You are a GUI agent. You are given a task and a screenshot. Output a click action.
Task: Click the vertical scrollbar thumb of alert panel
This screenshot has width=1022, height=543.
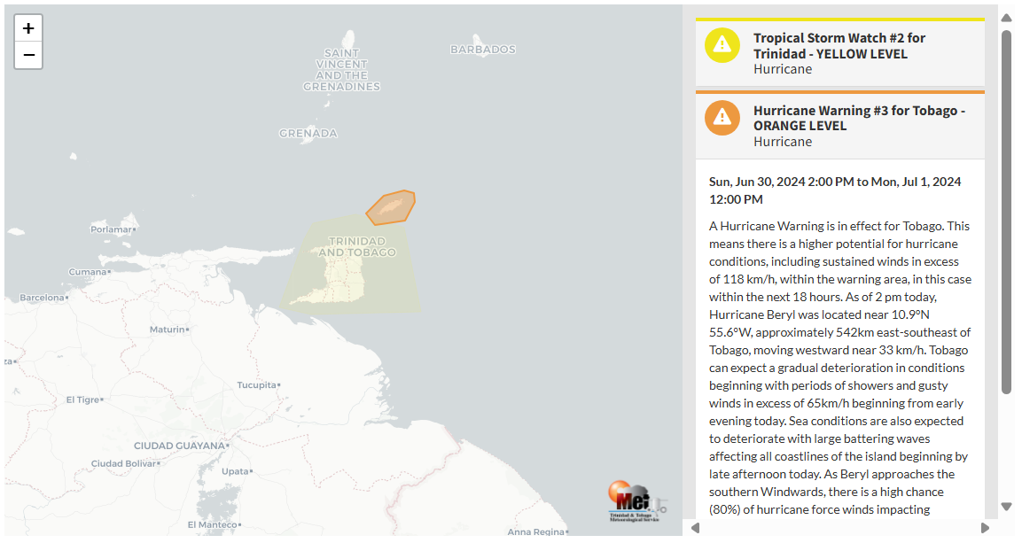tap(1006, 212)
